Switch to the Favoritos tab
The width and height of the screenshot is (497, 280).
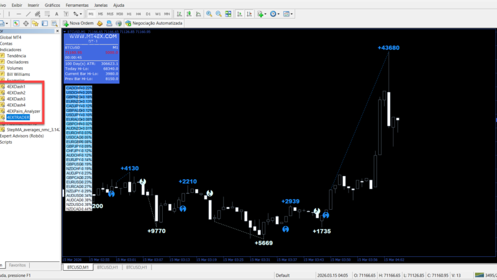coord(17,265)
